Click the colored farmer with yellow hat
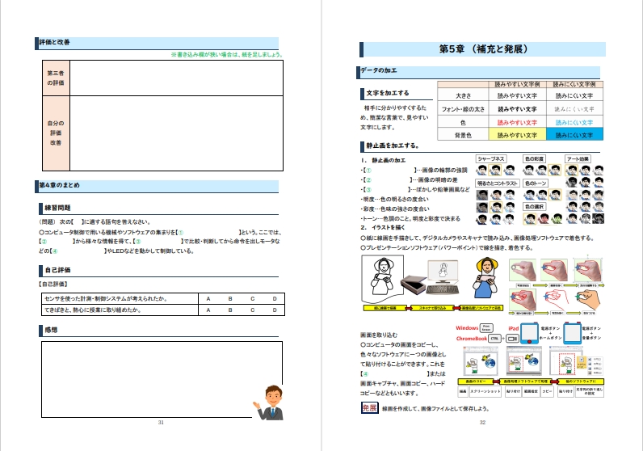 tap(486, 278)
